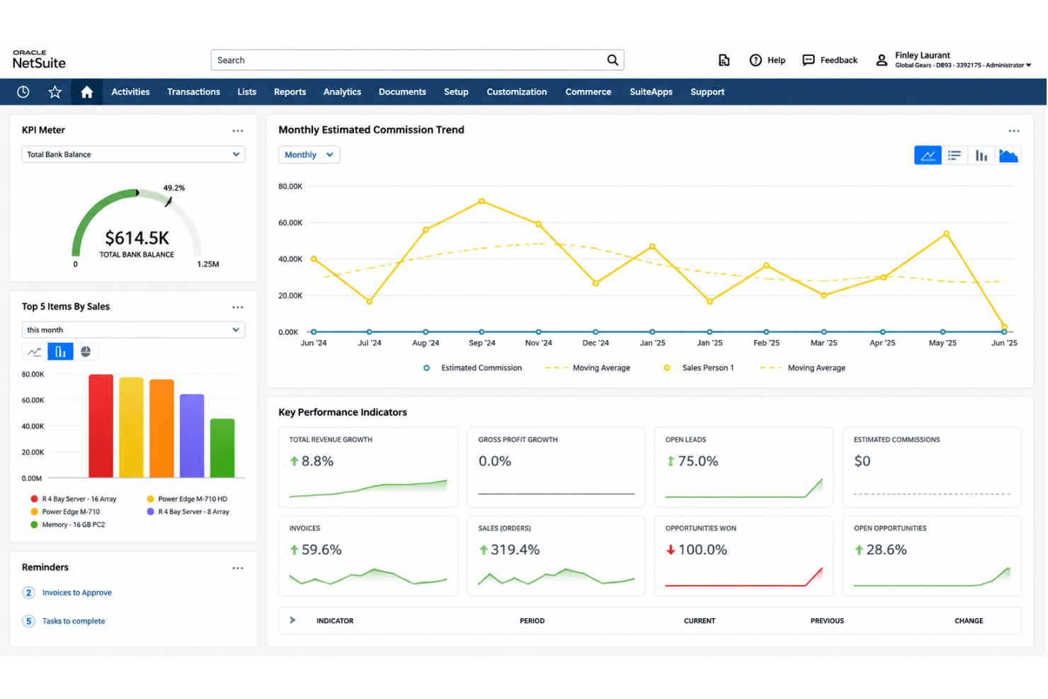This screenshot has width=1048, height=699.
Task: Click the number 5 reminder badge
Action: [x=28, y=621]
